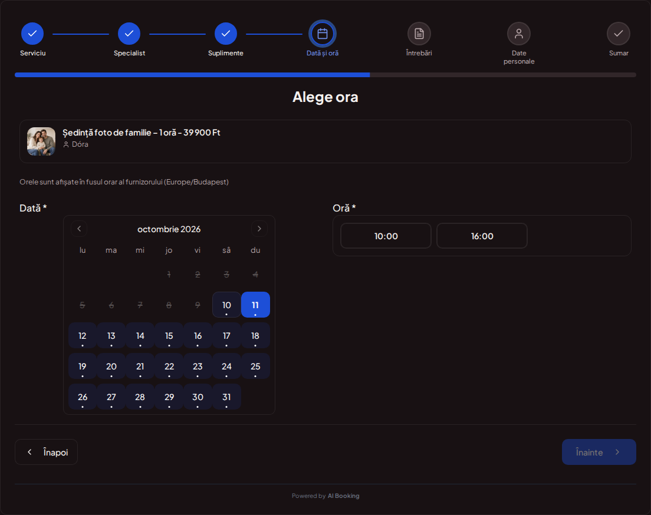Select October 21 on the calendar
This screenshot has height=515, width=651.
(140, 367)
